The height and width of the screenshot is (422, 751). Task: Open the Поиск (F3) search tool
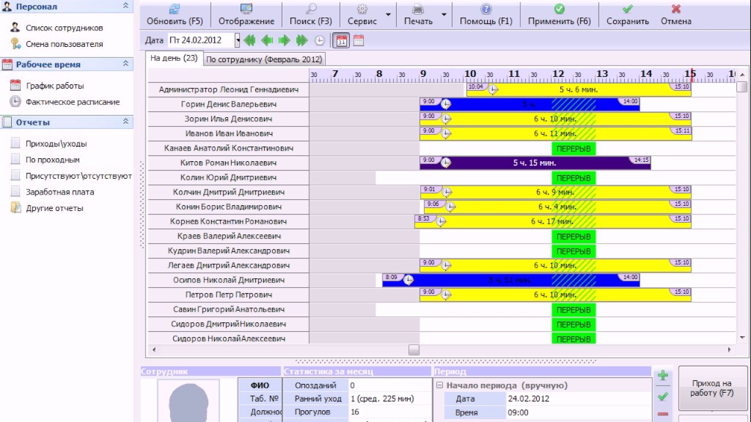pyautogui.click(x=310, y=15)
